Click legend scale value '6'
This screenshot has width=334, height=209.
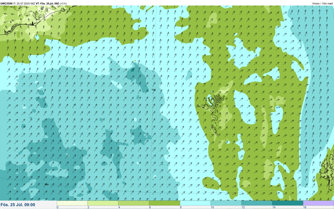150,207
